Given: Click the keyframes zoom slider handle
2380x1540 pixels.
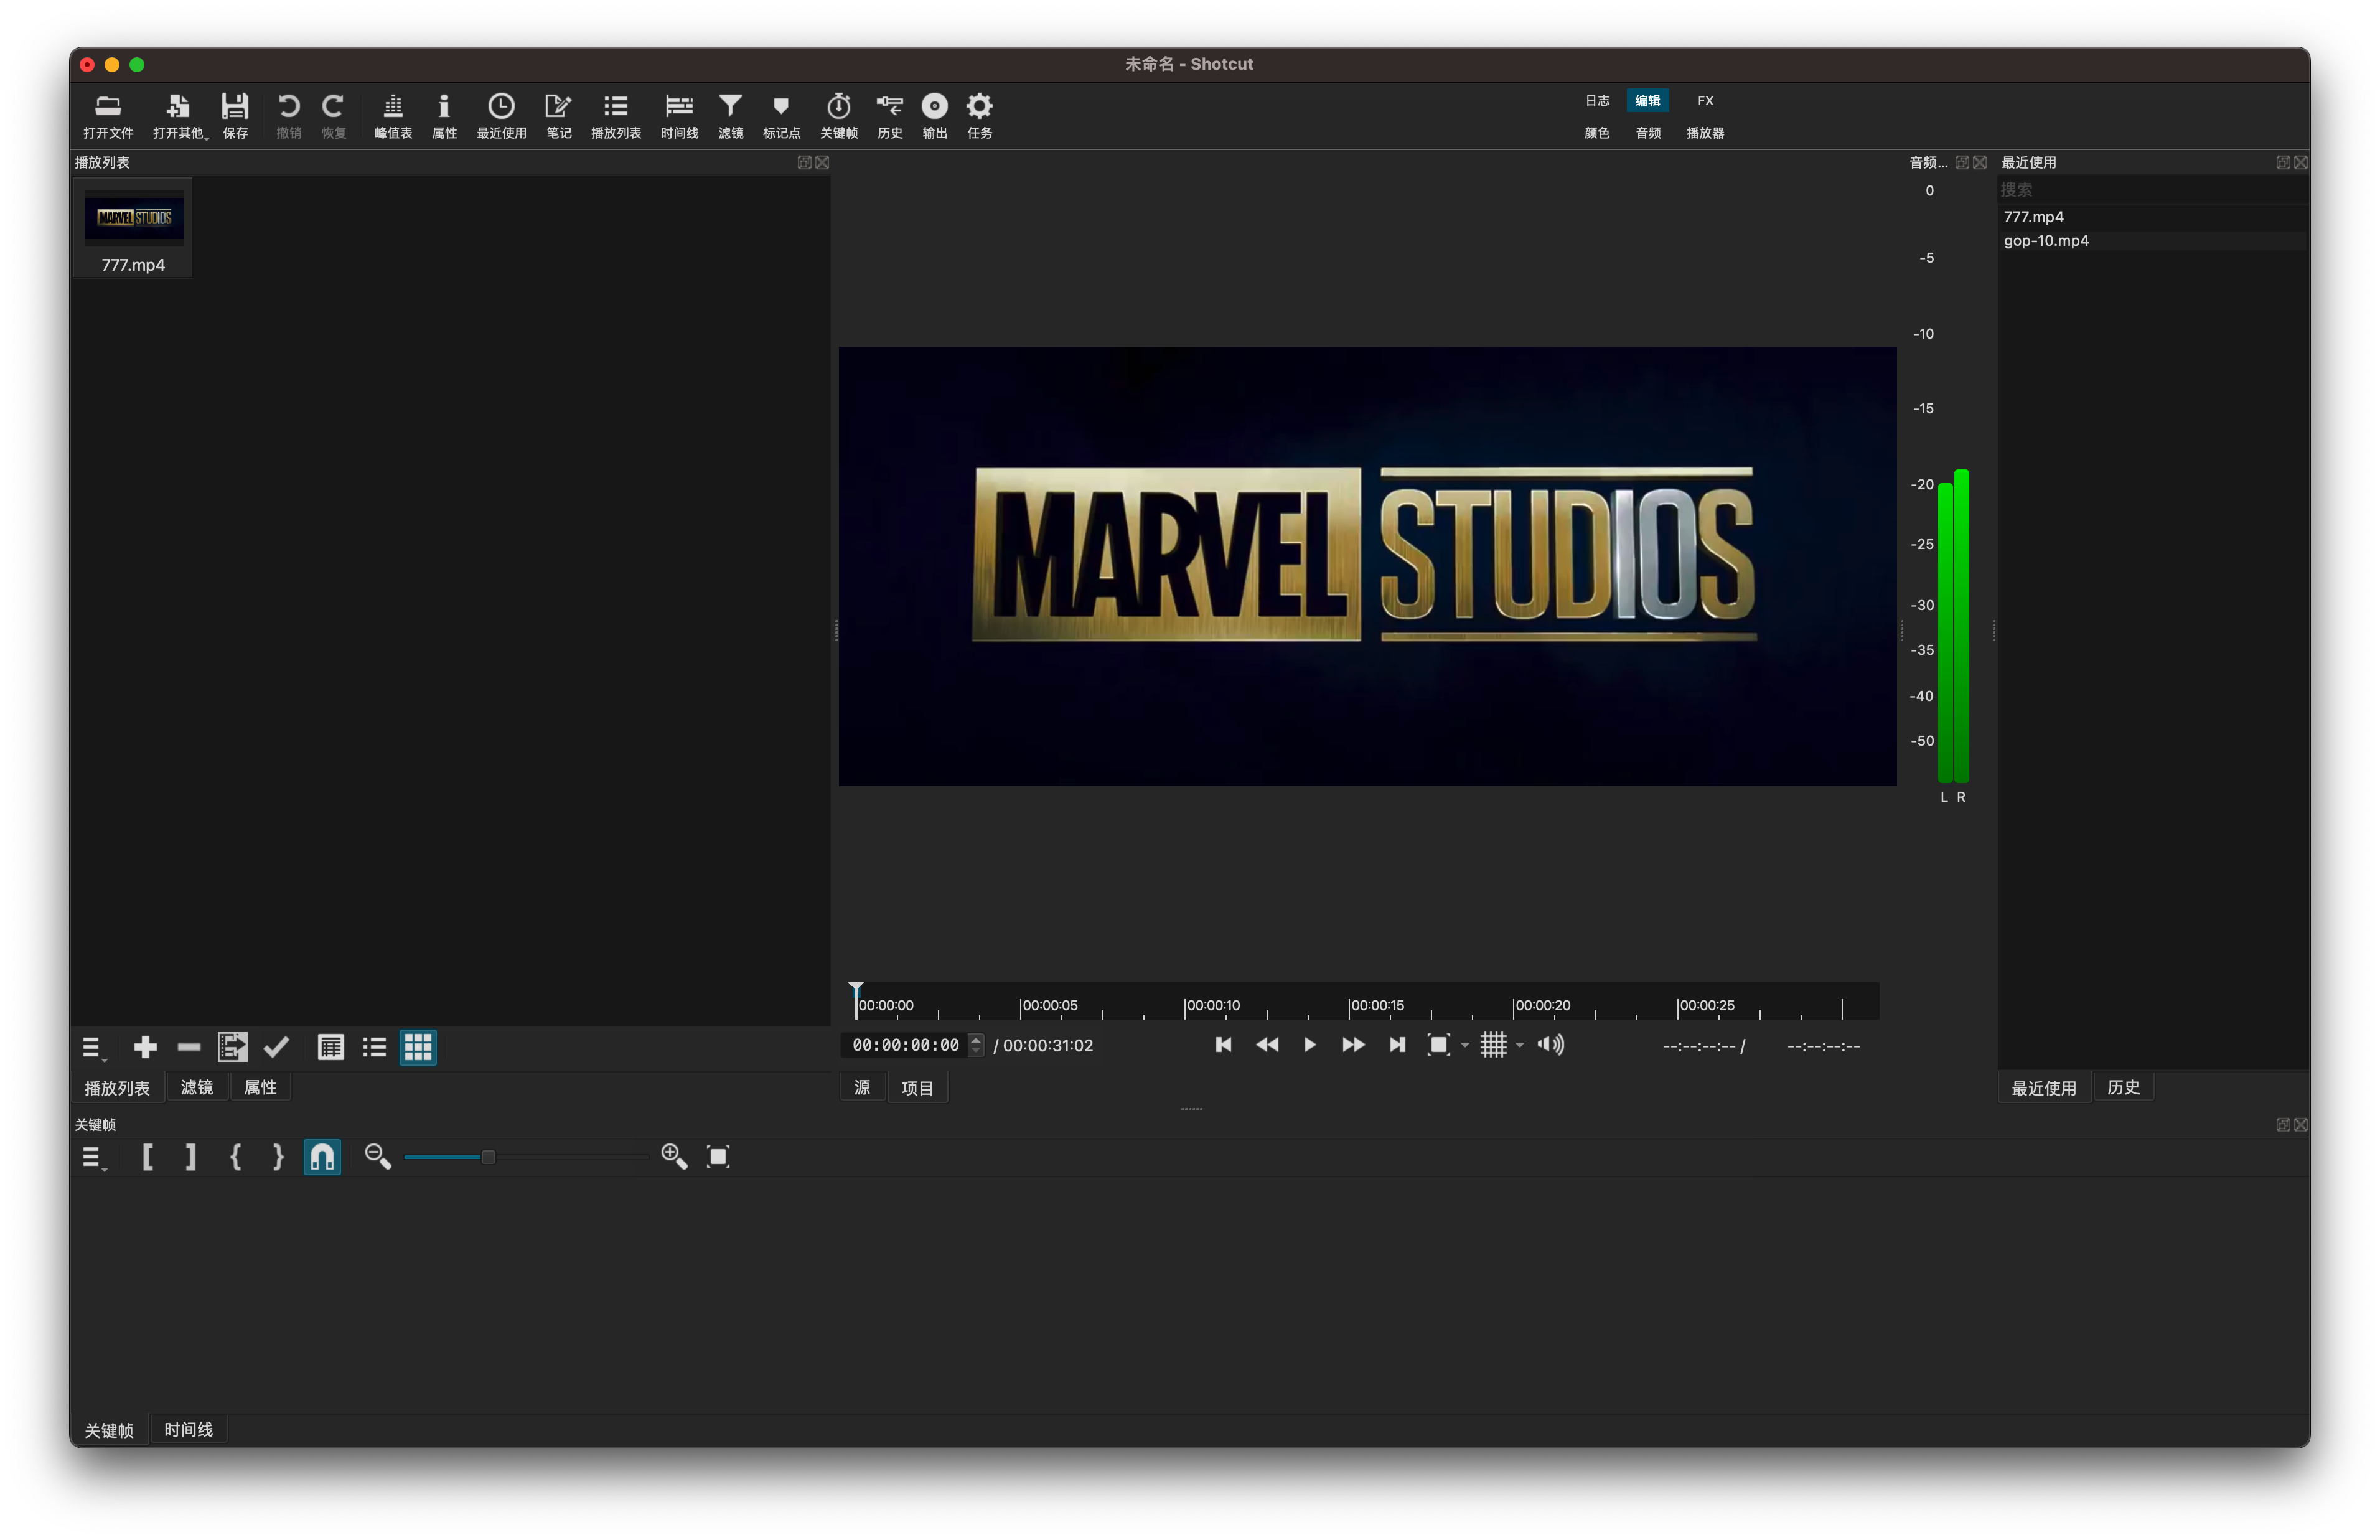Looking at the screenshot, I should click(488, 1157).
